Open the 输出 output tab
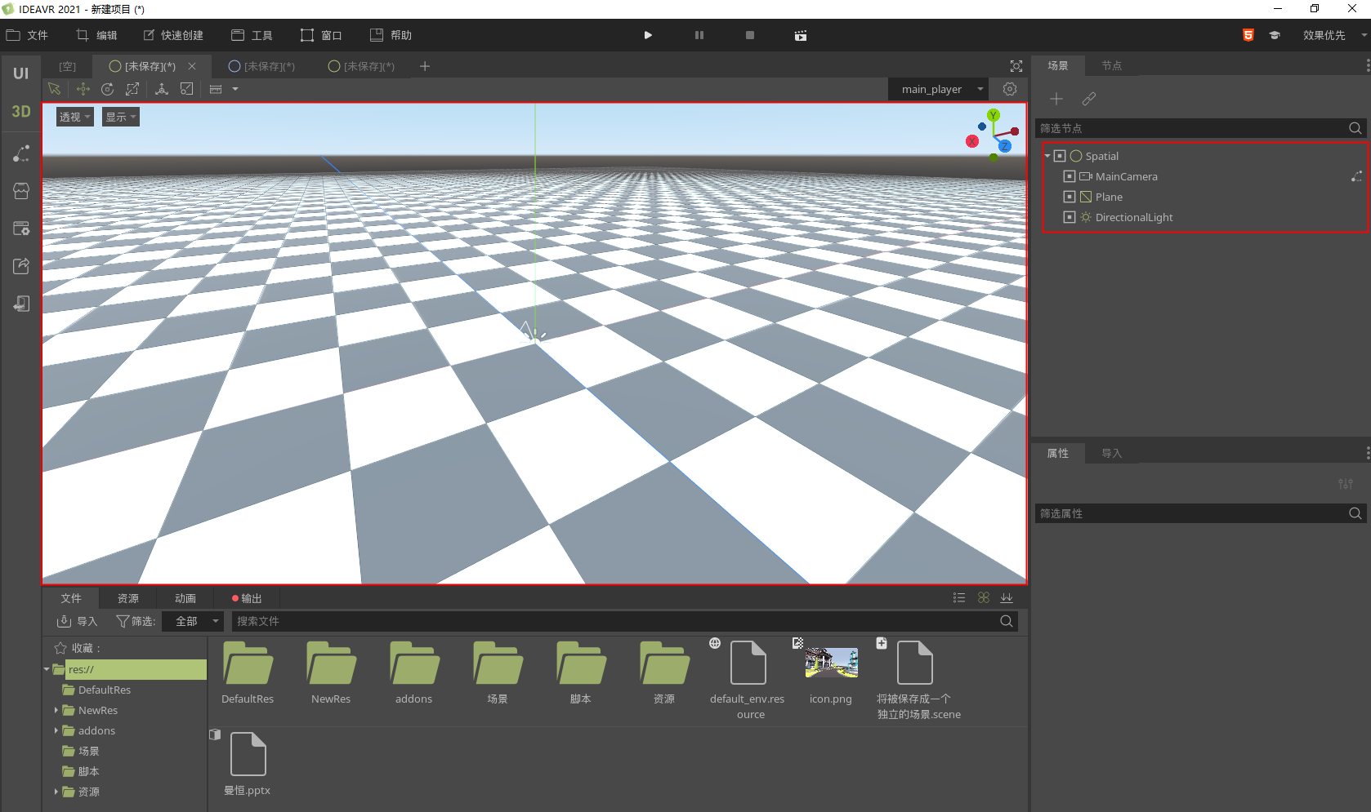The width and height of the screenshot is (1371, 812). [247, 598]
